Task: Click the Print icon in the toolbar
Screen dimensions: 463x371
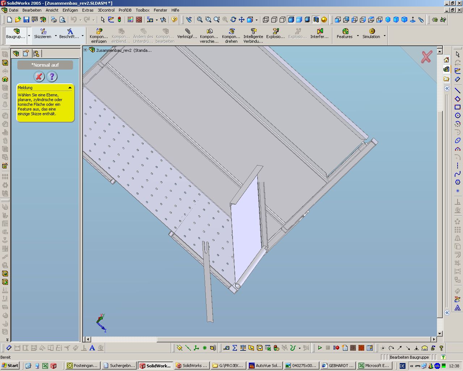Action: (x=54, y=20)
